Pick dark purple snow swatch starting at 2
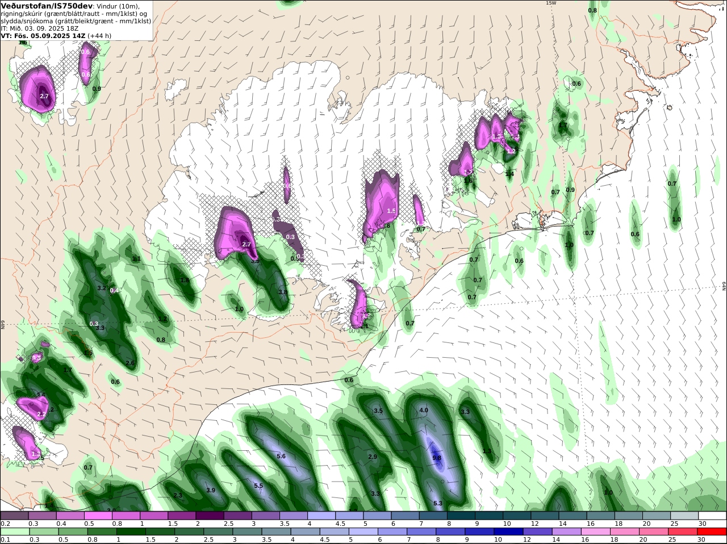727x544 pixels. [x=210, y=516]
